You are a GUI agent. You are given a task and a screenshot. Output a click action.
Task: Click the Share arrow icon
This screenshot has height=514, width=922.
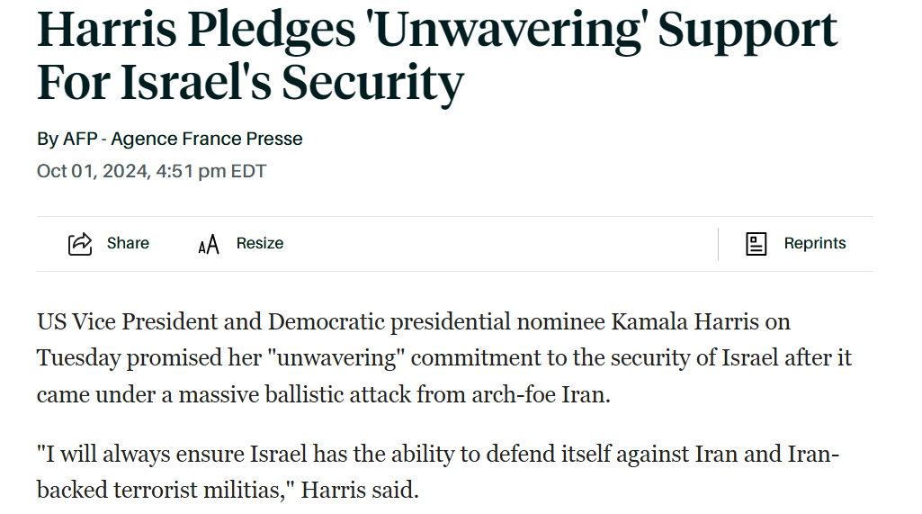[80, 244]
